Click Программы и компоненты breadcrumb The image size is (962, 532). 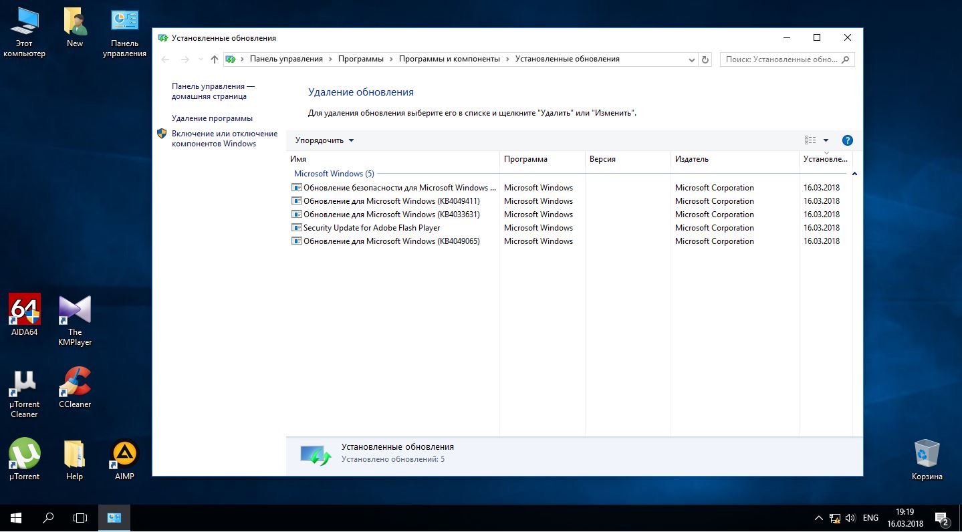pyautogui.click(x=449, y=59)
